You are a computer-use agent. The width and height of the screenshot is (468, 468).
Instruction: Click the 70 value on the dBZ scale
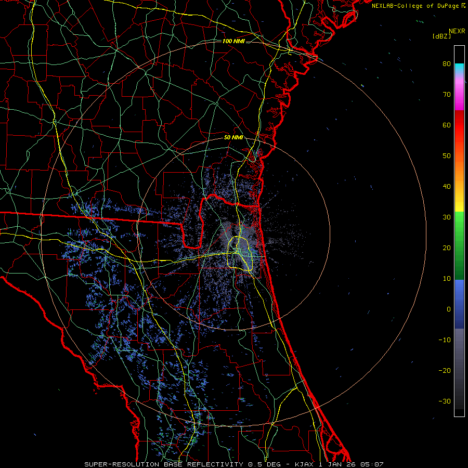pyautogui.click(x=447, y=94)
